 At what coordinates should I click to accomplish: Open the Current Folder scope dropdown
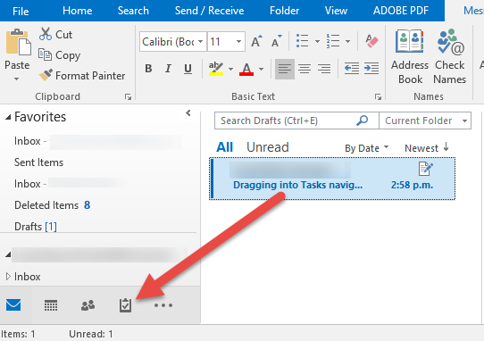click(x=425, y=121)
